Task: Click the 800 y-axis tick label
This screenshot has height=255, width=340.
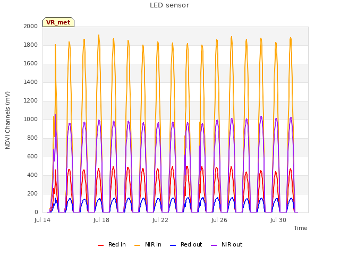Action: click(32, 138)
